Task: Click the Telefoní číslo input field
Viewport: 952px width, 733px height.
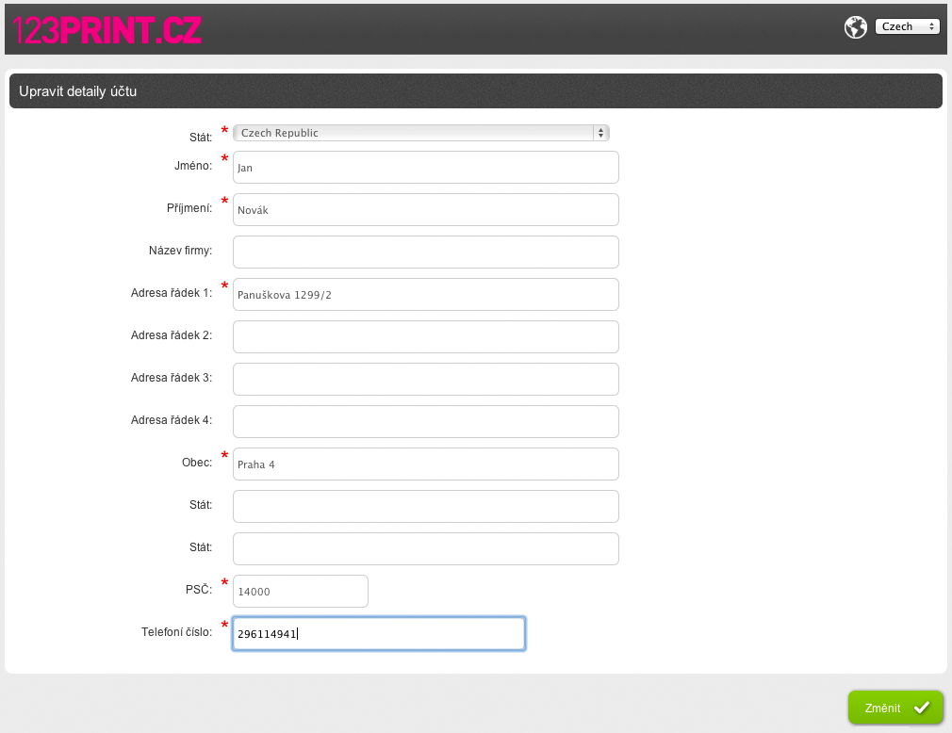Action: point(378,634)
